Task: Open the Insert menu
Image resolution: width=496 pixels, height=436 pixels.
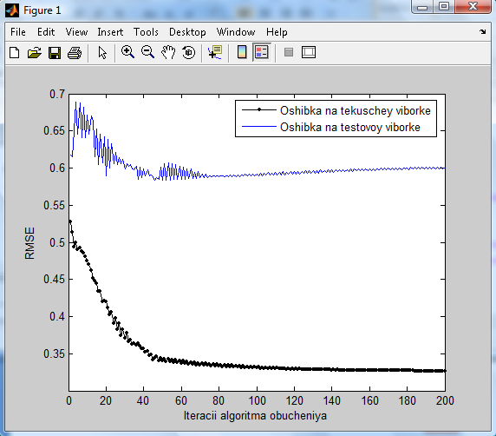Action: coord(110,32)
